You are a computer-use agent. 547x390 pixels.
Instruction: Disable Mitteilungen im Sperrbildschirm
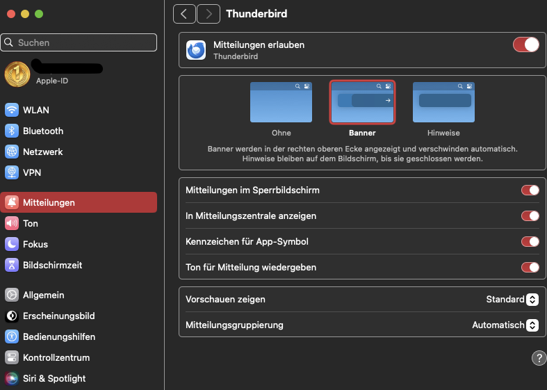click(x=530, y=190)
